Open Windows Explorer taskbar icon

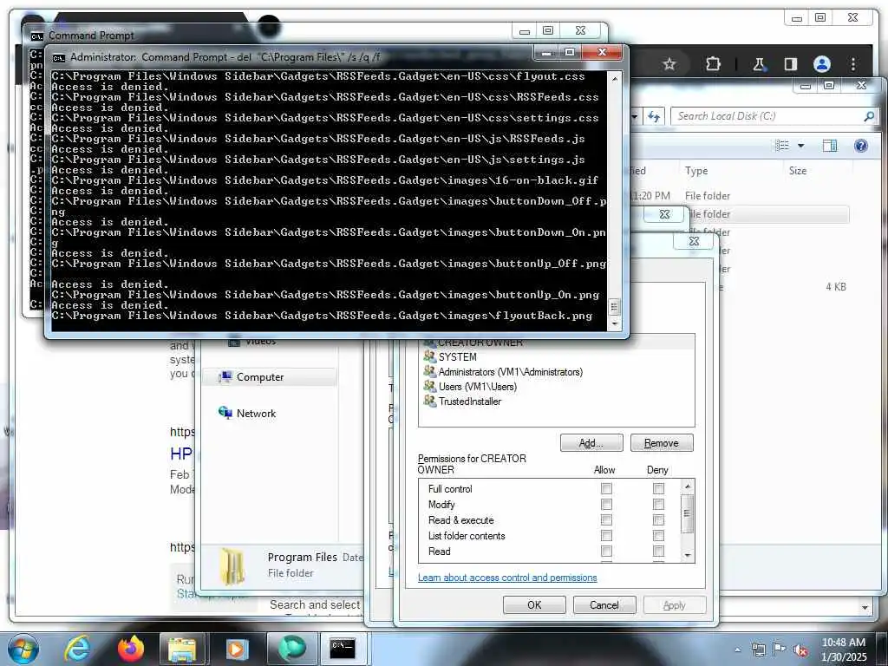click(182, 649)
